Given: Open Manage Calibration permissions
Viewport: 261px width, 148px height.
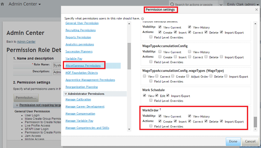Looking at the screenshot, I should 78,99.
